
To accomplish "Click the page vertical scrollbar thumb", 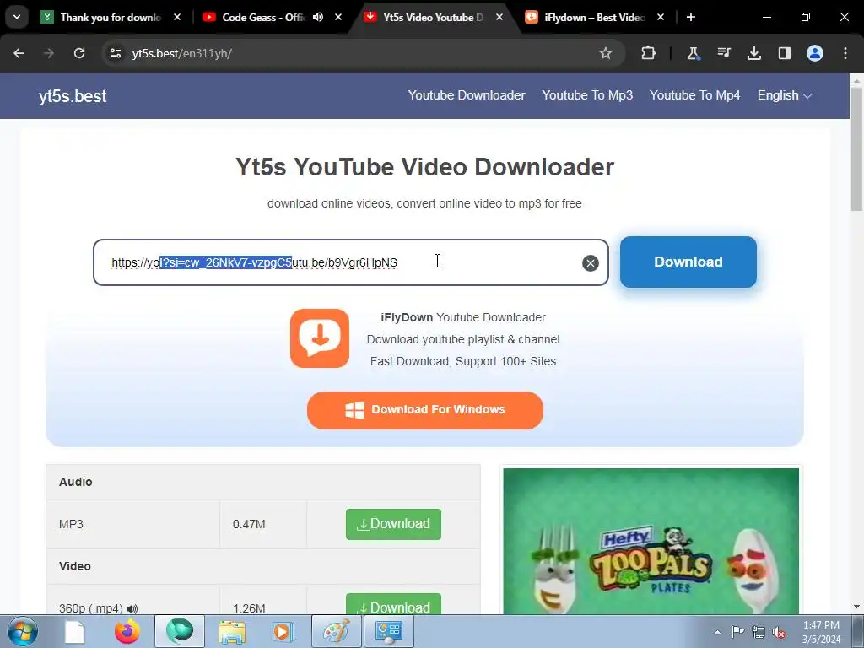I will (x=856, y=148).
